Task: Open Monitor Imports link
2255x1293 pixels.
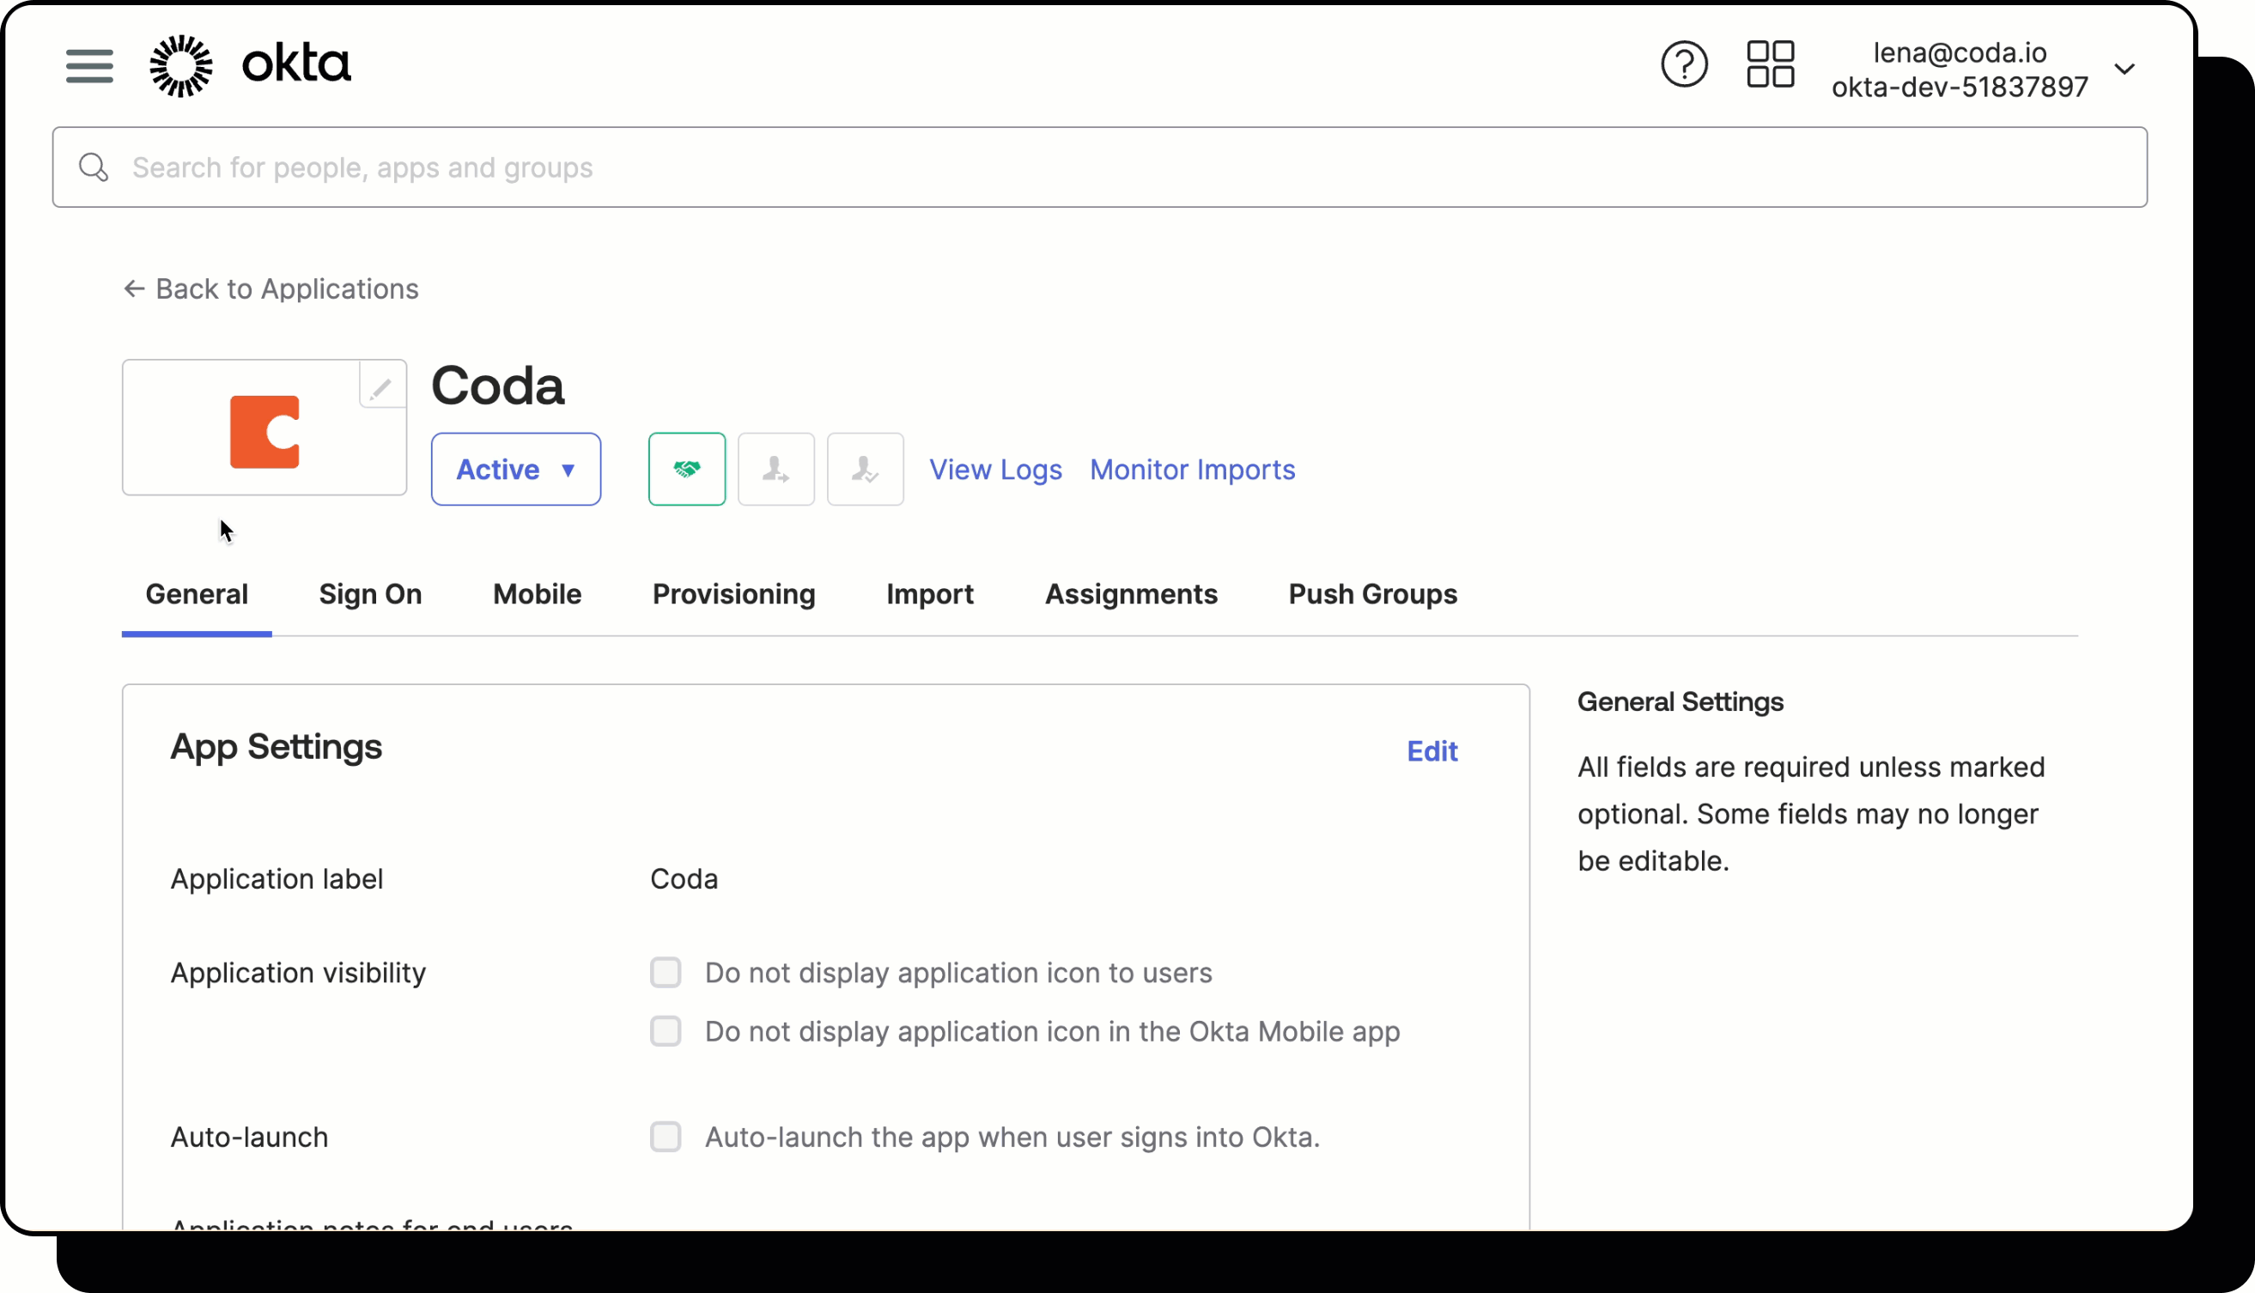Action: pyautogui.click(x=1192, y=469)
